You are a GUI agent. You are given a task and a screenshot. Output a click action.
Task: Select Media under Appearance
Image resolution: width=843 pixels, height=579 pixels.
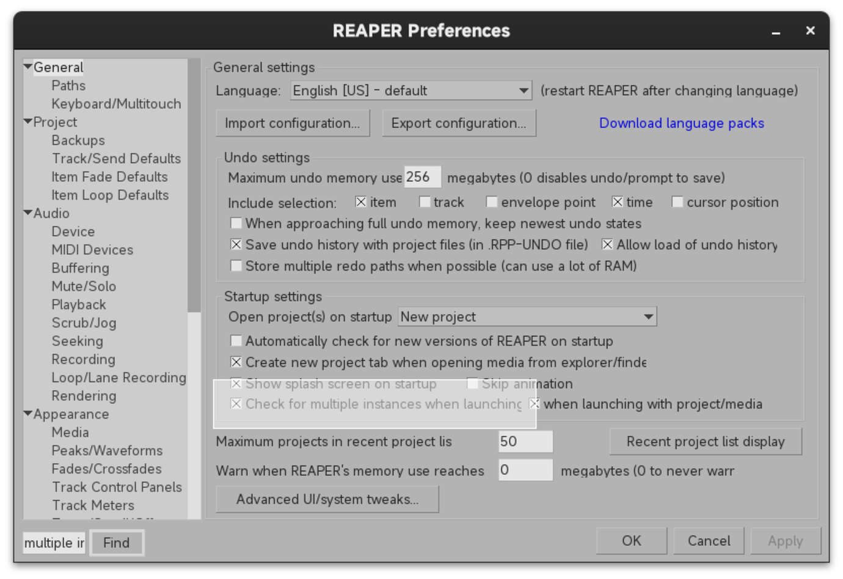click(x=70, y=432)
